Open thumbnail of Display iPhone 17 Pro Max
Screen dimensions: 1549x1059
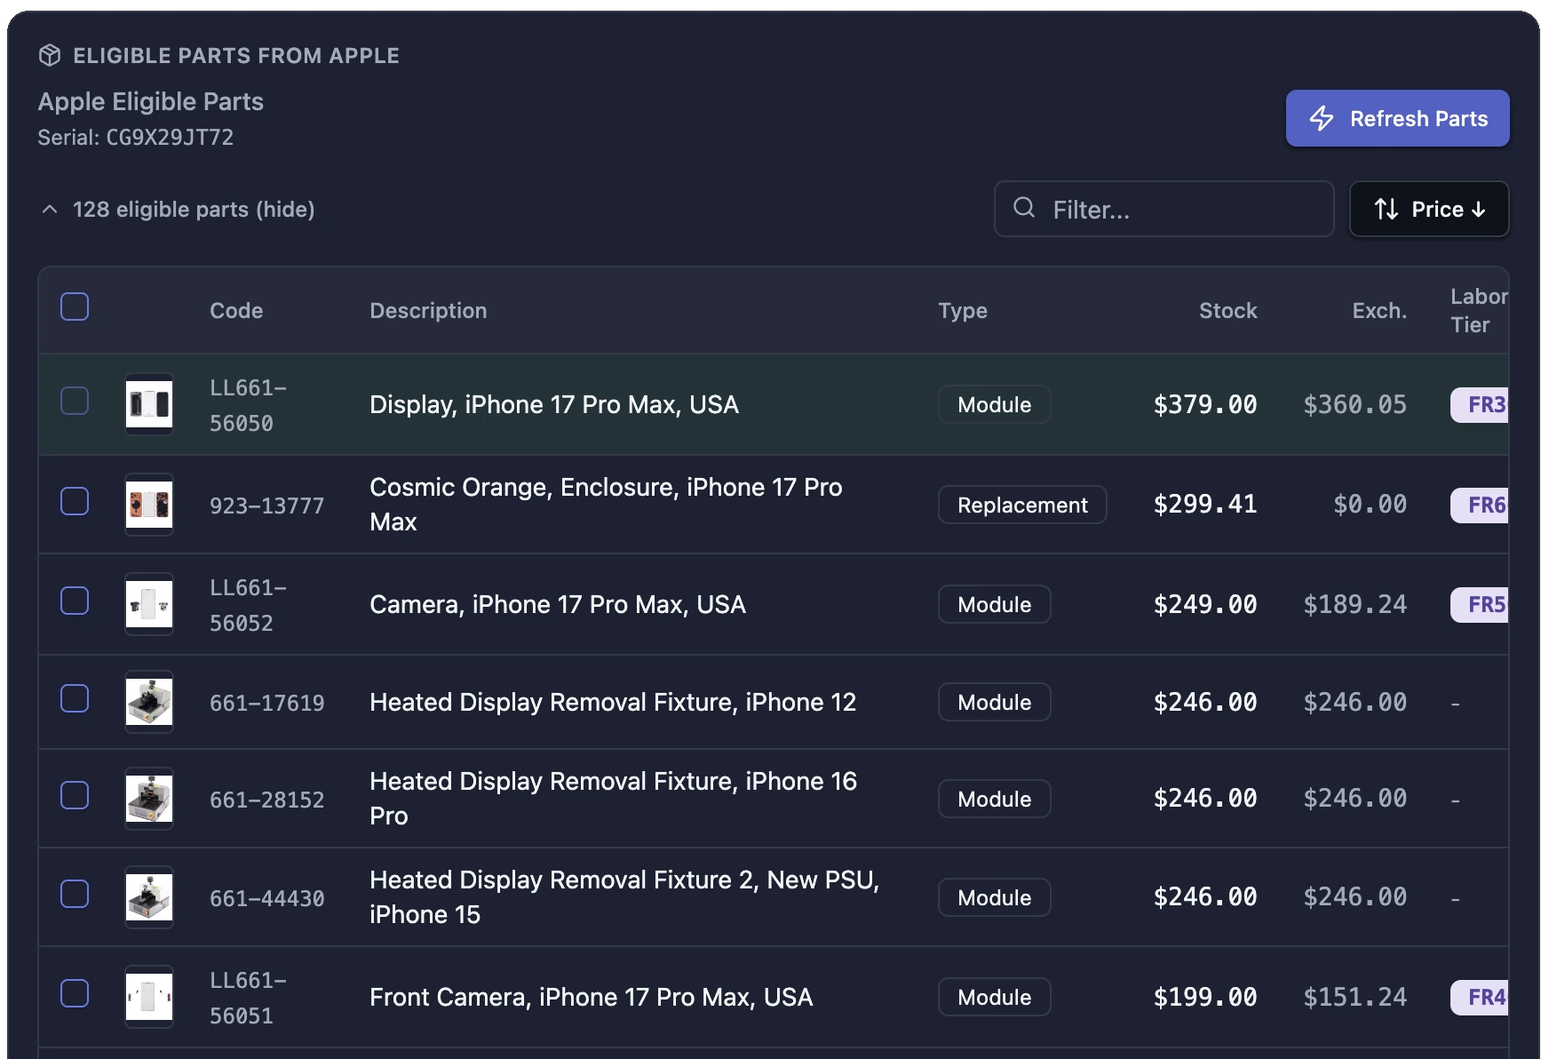(x=149, y=404)
